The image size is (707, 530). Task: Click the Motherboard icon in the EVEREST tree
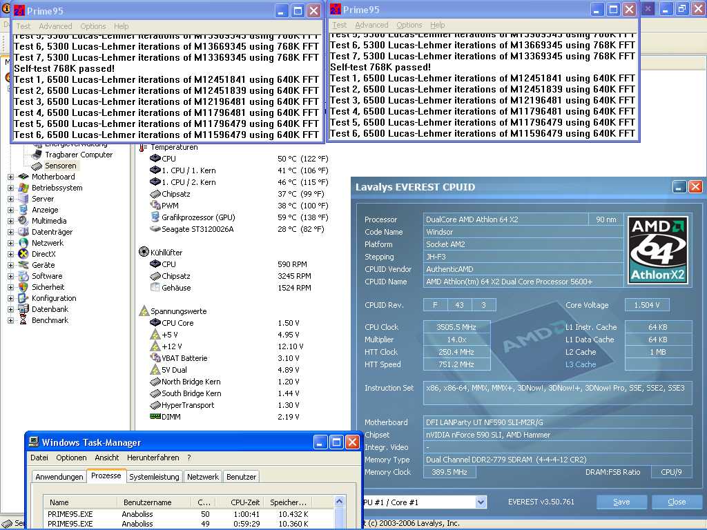click(x=23, y=177)
